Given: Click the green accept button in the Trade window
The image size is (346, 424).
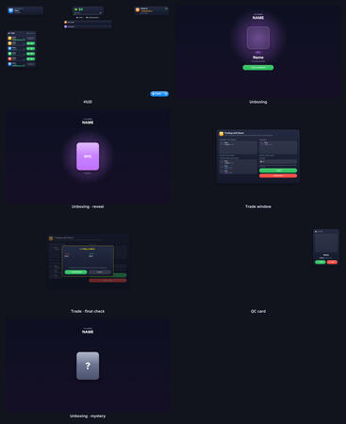Looking at the screenshot, I should point(278,171).
